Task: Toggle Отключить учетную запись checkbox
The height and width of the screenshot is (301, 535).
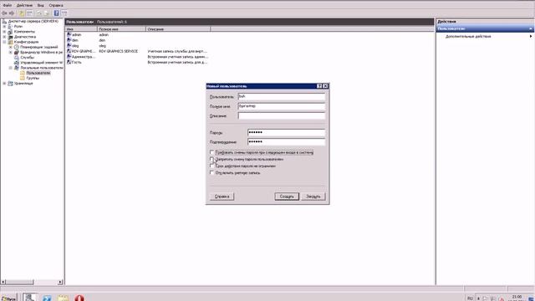Action: [211, 173]
